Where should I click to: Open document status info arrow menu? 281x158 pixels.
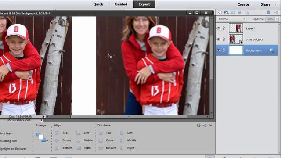(x=44, y=116)
